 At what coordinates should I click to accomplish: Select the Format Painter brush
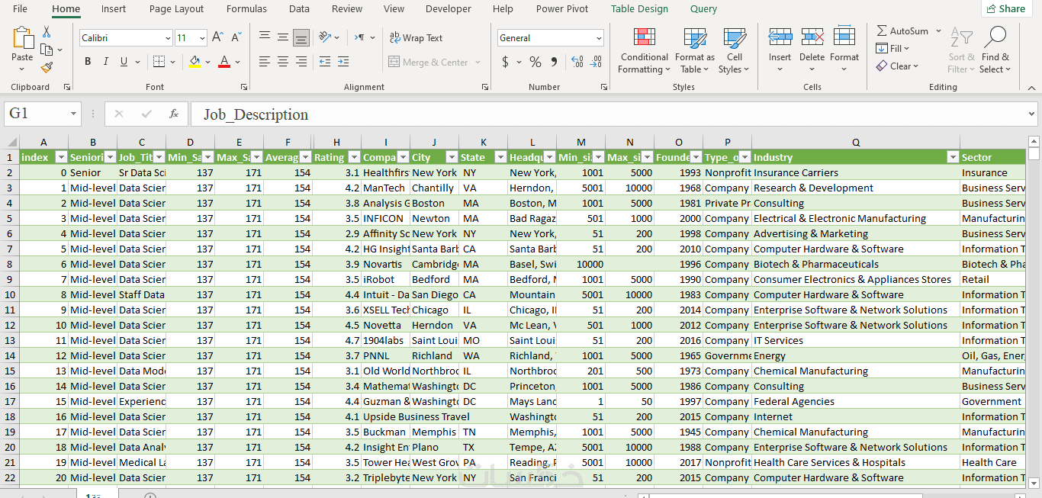(47, 67)
